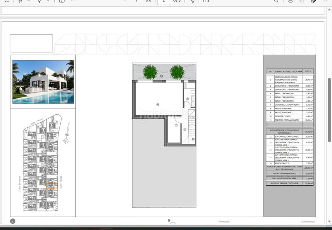Click the villa and pool rendering photo
The image size is (332, 230).
43,82
